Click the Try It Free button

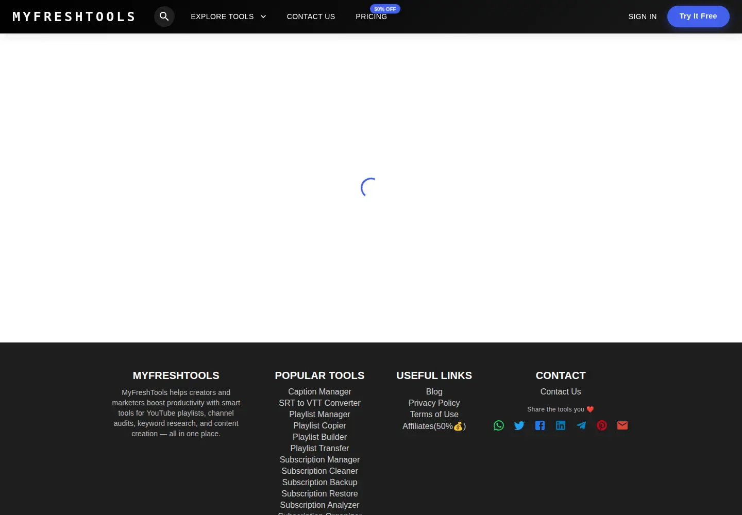pyautogui.click(x=698, y=16)
